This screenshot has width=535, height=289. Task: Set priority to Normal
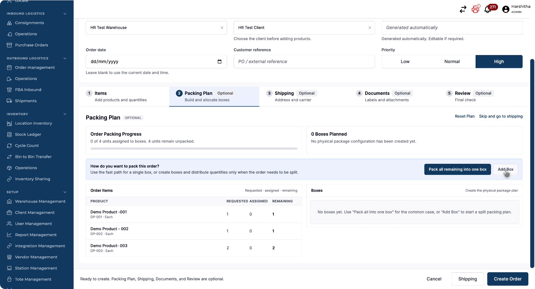452,62
